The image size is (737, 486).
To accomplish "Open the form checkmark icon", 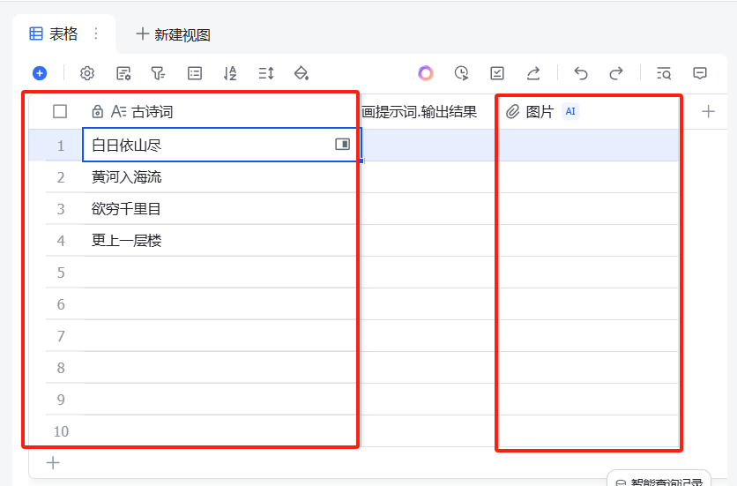I will [497, 73].
